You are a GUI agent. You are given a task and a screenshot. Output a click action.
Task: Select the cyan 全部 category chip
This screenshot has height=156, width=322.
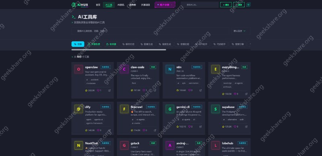click(x=78, y=44)
